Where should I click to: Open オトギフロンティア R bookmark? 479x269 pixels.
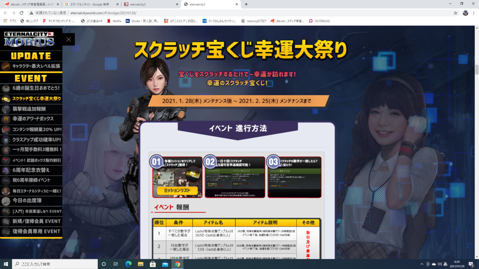pos(59,21)
